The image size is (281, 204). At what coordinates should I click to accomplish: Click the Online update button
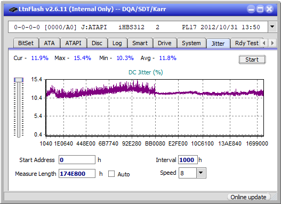pos(248,197)
